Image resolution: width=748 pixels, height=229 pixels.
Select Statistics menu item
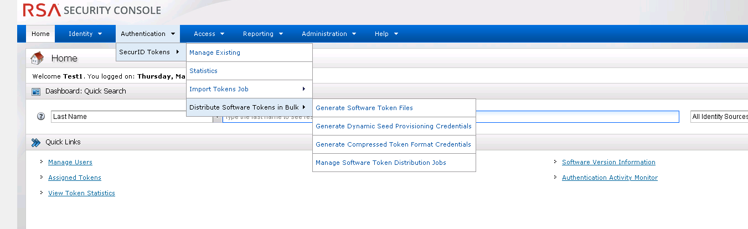point(203,71)
